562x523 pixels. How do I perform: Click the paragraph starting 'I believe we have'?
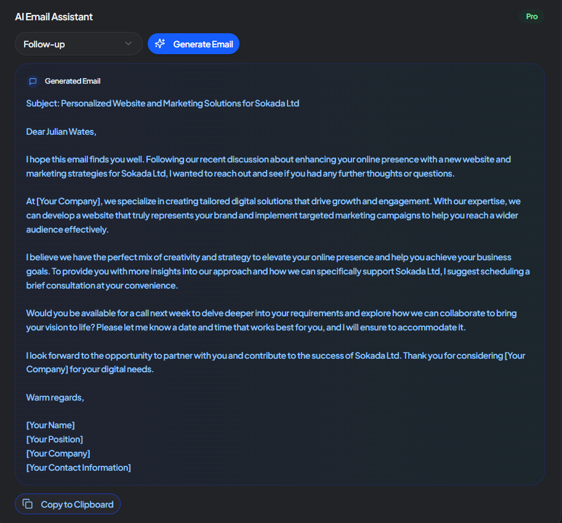(278, 271)
